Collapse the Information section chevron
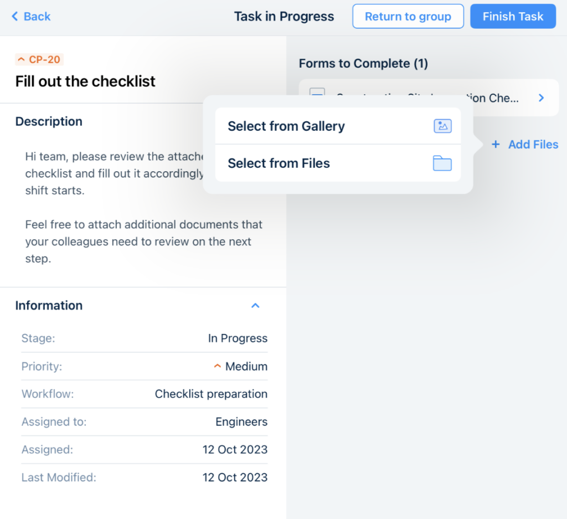Image resolution: width=567 pixels, height=519 pixels. 255,306
